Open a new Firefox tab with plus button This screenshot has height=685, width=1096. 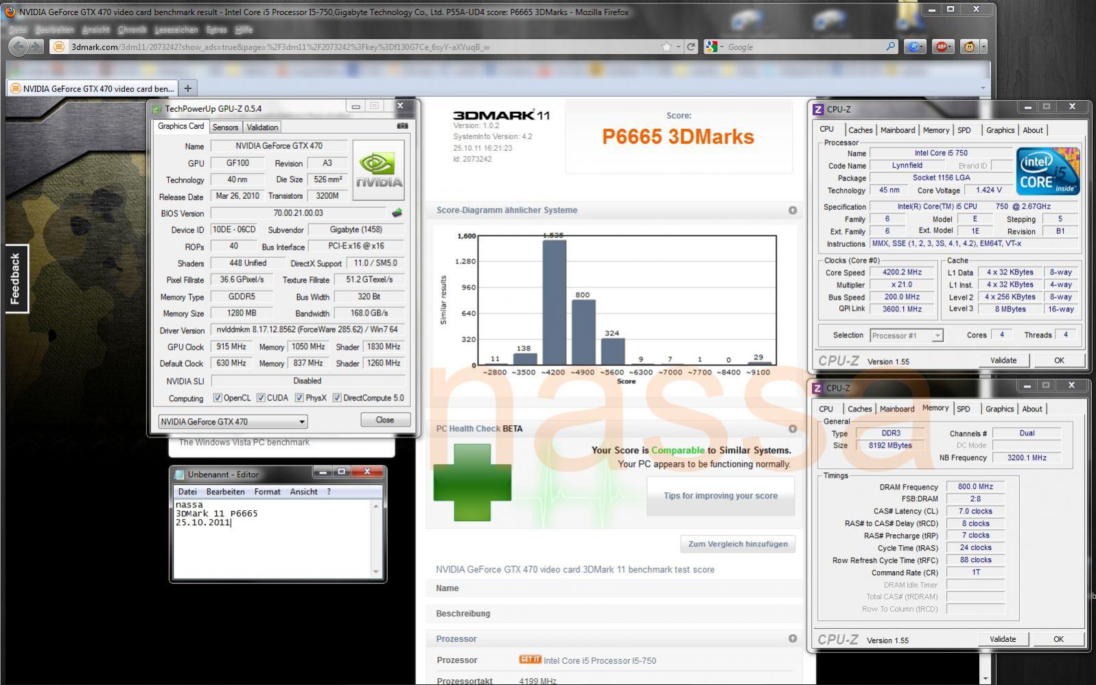pos(187,88)
